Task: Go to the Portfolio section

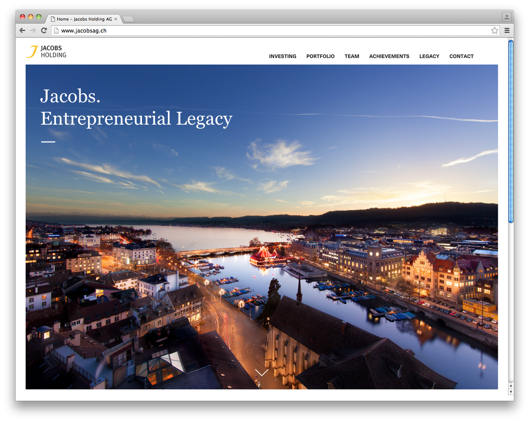Action: (x=320, y=57)
